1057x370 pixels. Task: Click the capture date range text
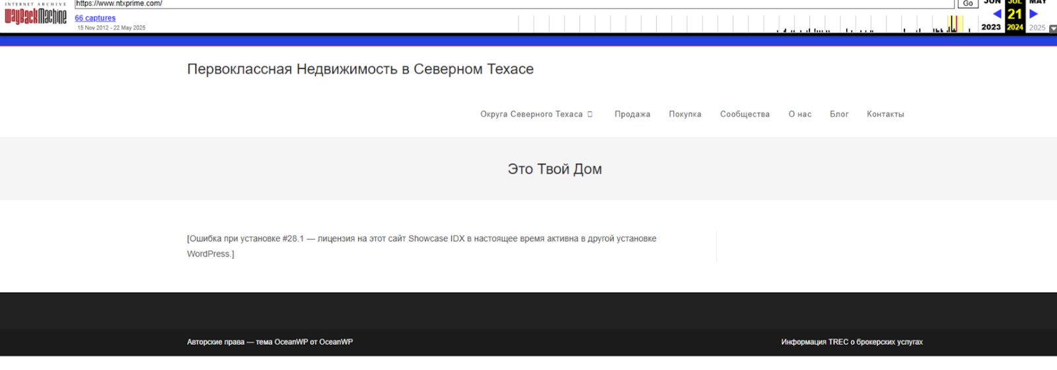coord(111,28)
